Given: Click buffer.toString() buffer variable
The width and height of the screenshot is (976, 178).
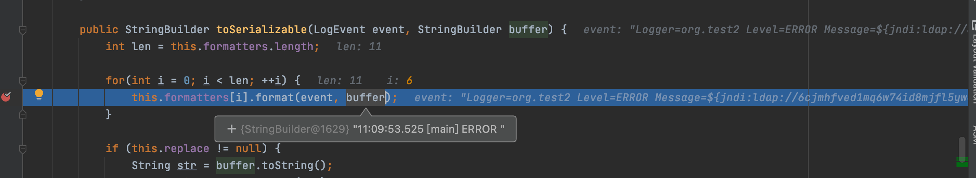Looking at the screenshot, I should pos(235,165).
